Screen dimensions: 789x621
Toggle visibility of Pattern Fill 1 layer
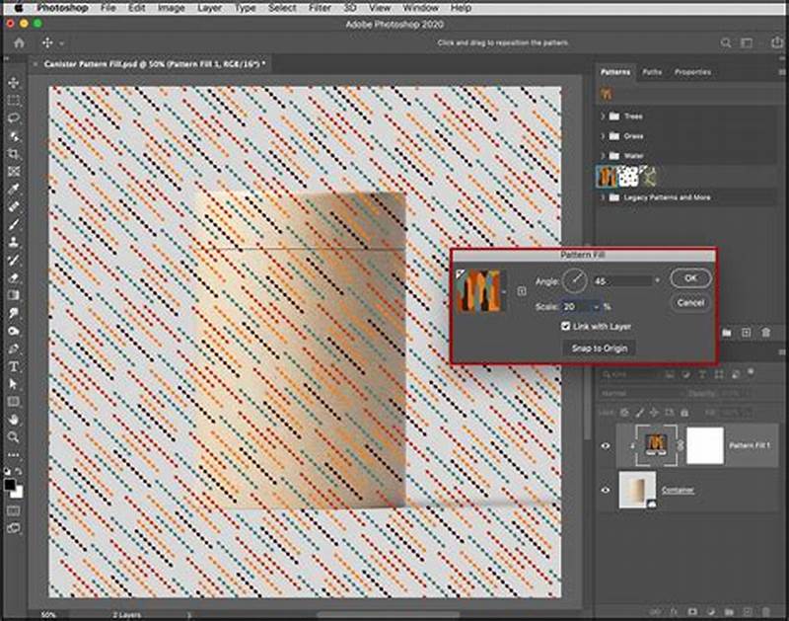[x=603, y=445]
